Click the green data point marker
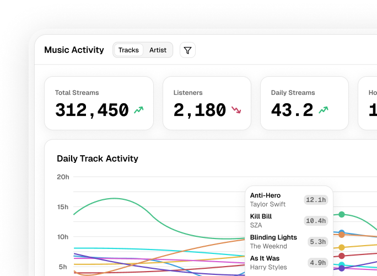This screenshot has width=377, height=276. pos(341,214)
